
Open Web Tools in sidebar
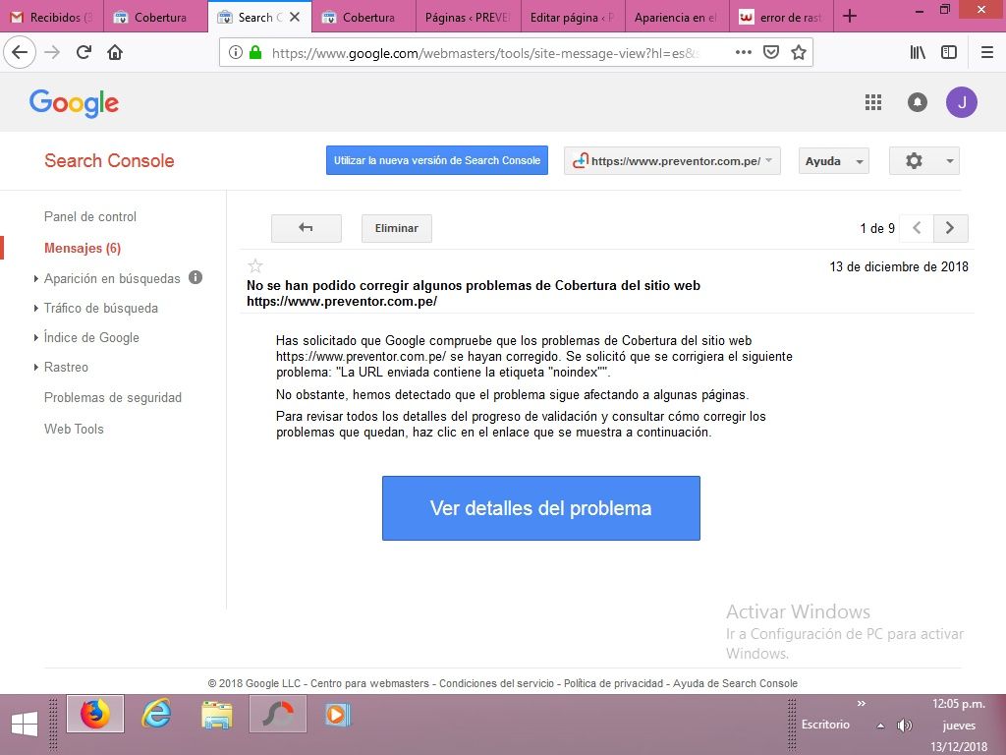pyautogui.click(x=73, y=429)
